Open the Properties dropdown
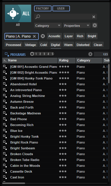Screen dimensions: 111x186 (x=77, y=26)
